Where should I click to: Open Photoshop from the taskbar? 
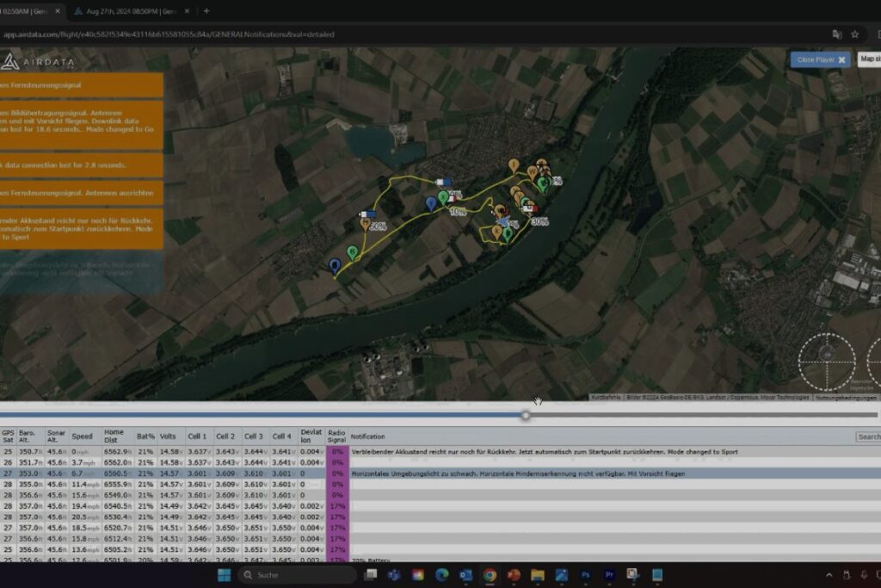pos(585,574)
